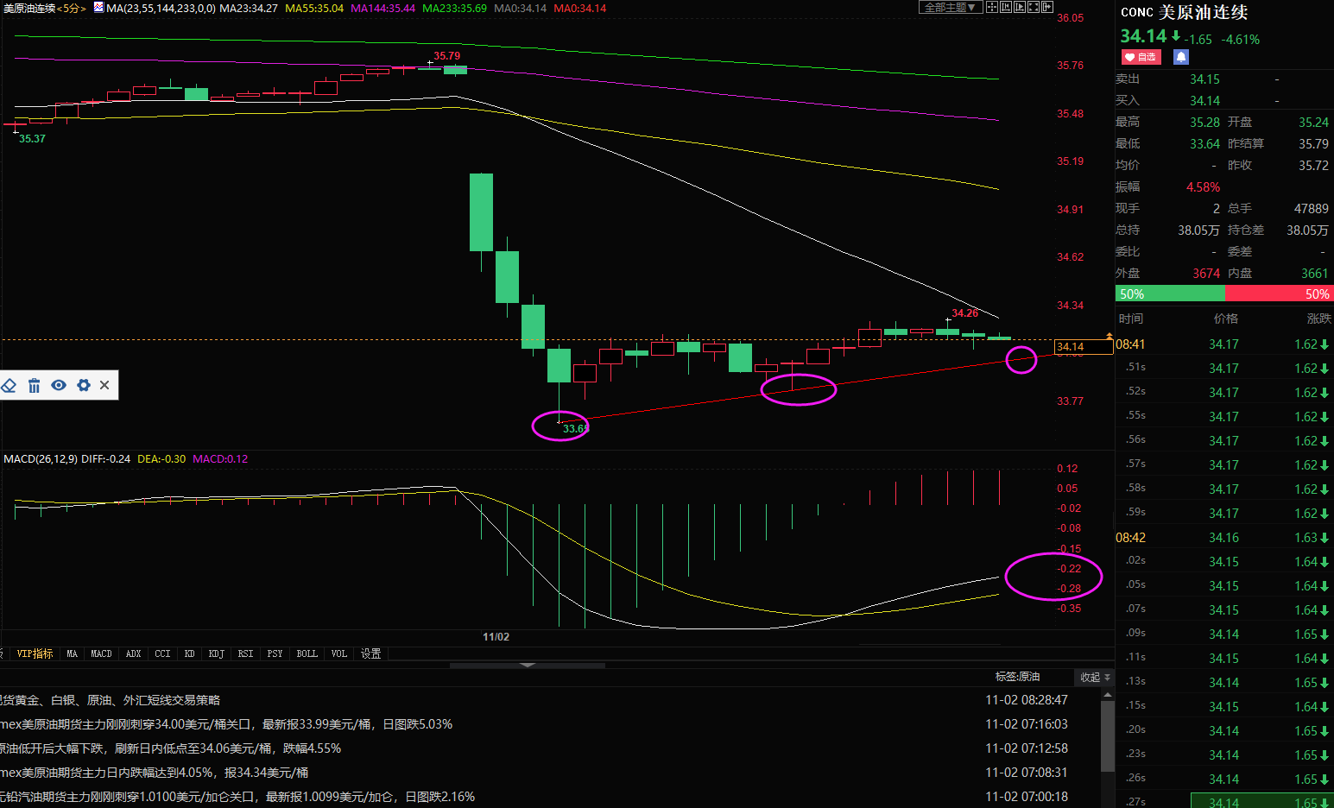Click the 内盘 3661 value
Screen dimensions: 1334x808
point(1314,274)
